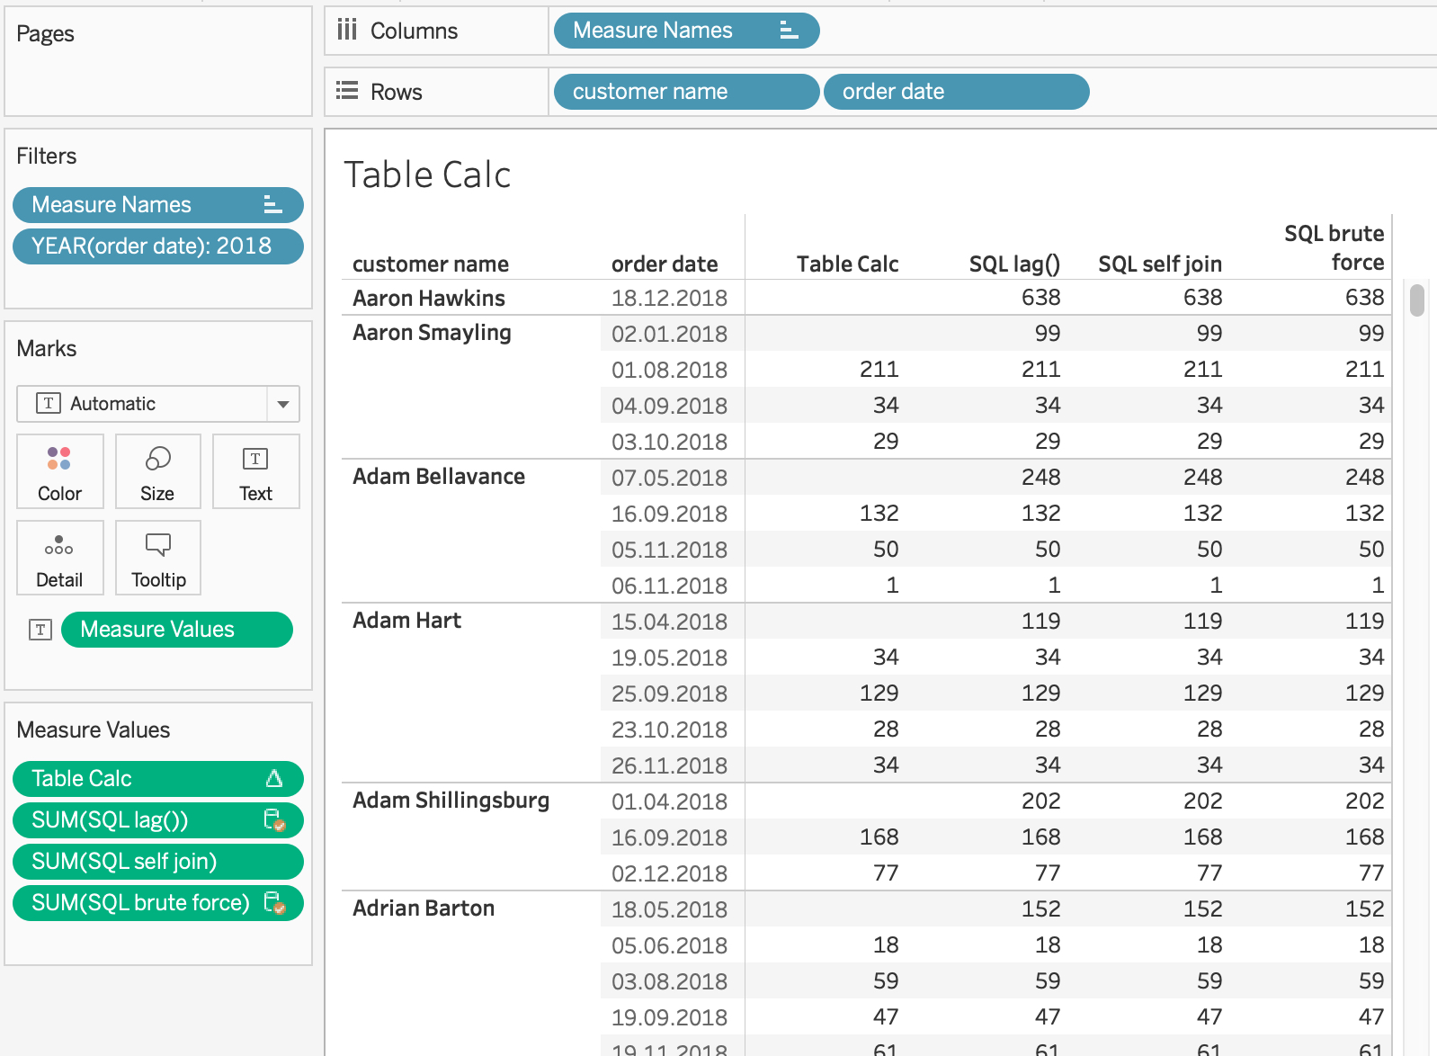The height and width of the screenshot is (1056, 1437).
Task: Click the SQL lag() value 119
Action: tap(1041, 621)
